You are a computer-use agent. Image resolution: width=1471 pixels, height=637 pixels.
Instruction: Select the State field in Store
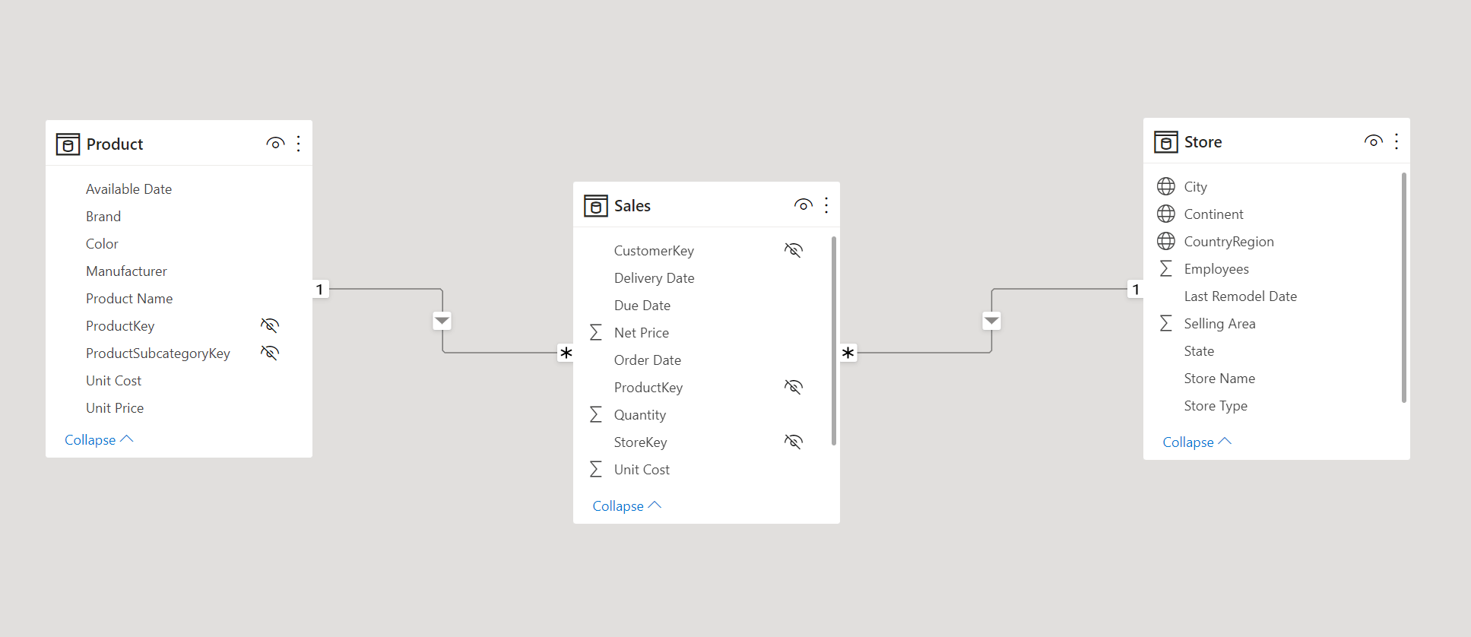tap(1199, 351)
